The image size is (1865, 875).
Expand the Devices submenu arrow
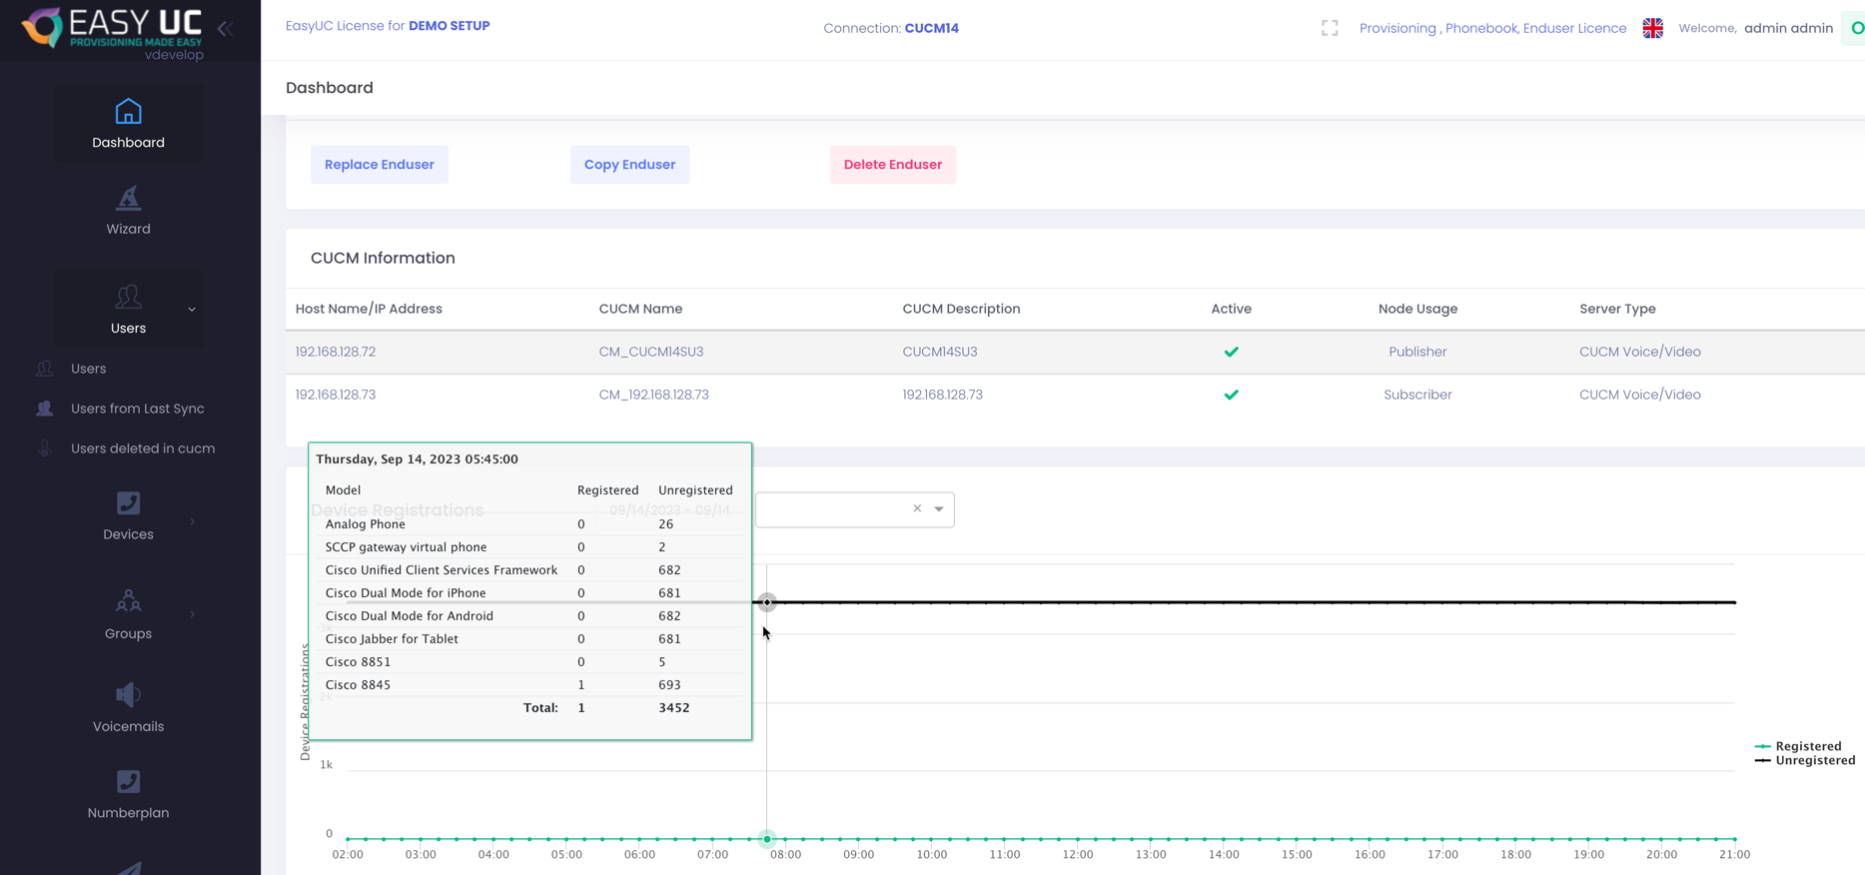[193, 521]
